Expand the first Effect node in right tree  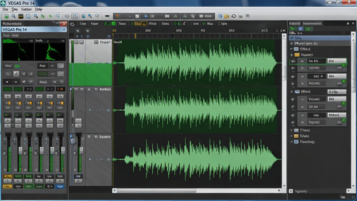(291, 49)
